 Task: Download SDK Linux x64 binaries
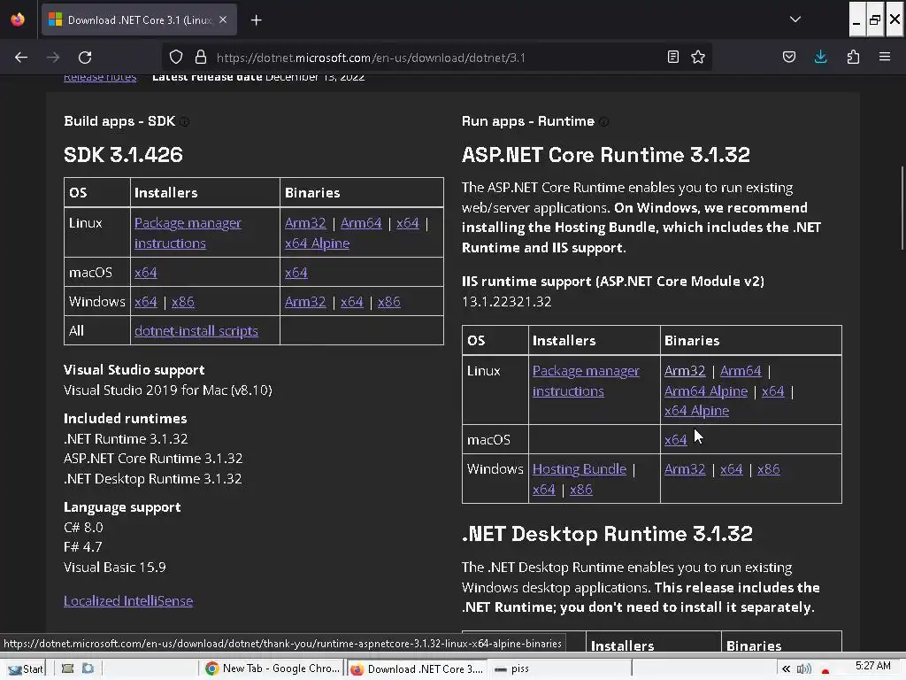407,223
